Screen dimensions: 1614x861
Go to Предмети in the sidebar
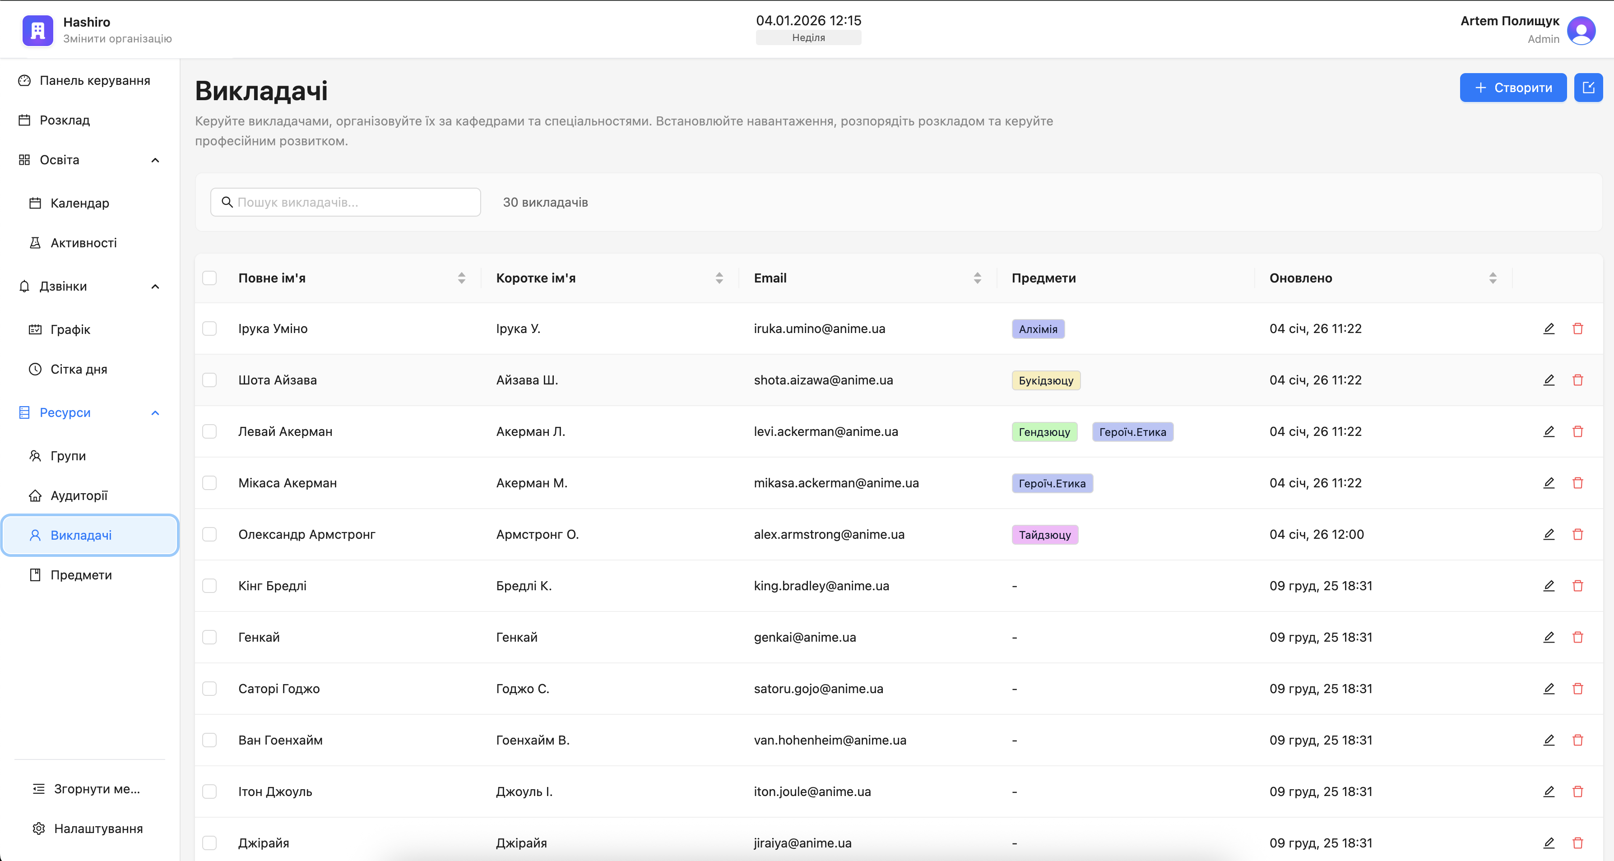coord(81,574)
